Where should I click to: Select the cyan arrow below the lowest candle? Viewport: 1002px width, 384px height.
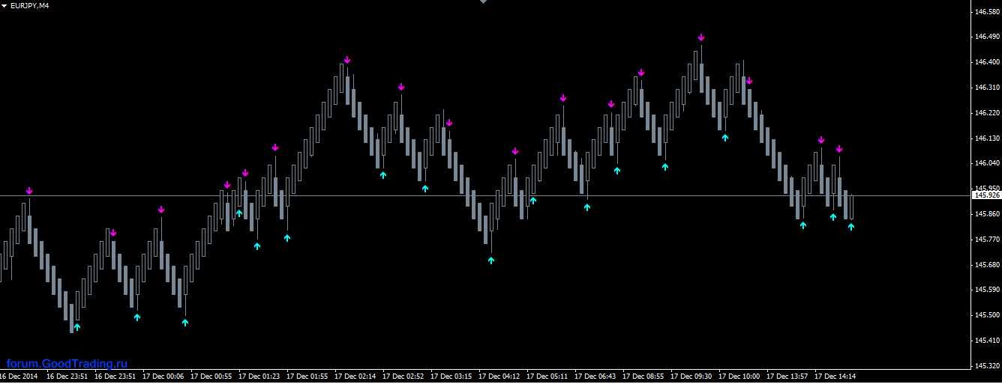77,327
